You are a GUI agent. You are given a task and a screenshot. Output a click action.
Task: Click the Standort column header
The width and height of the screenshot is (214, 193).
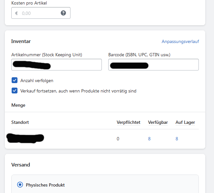(20, 122)
